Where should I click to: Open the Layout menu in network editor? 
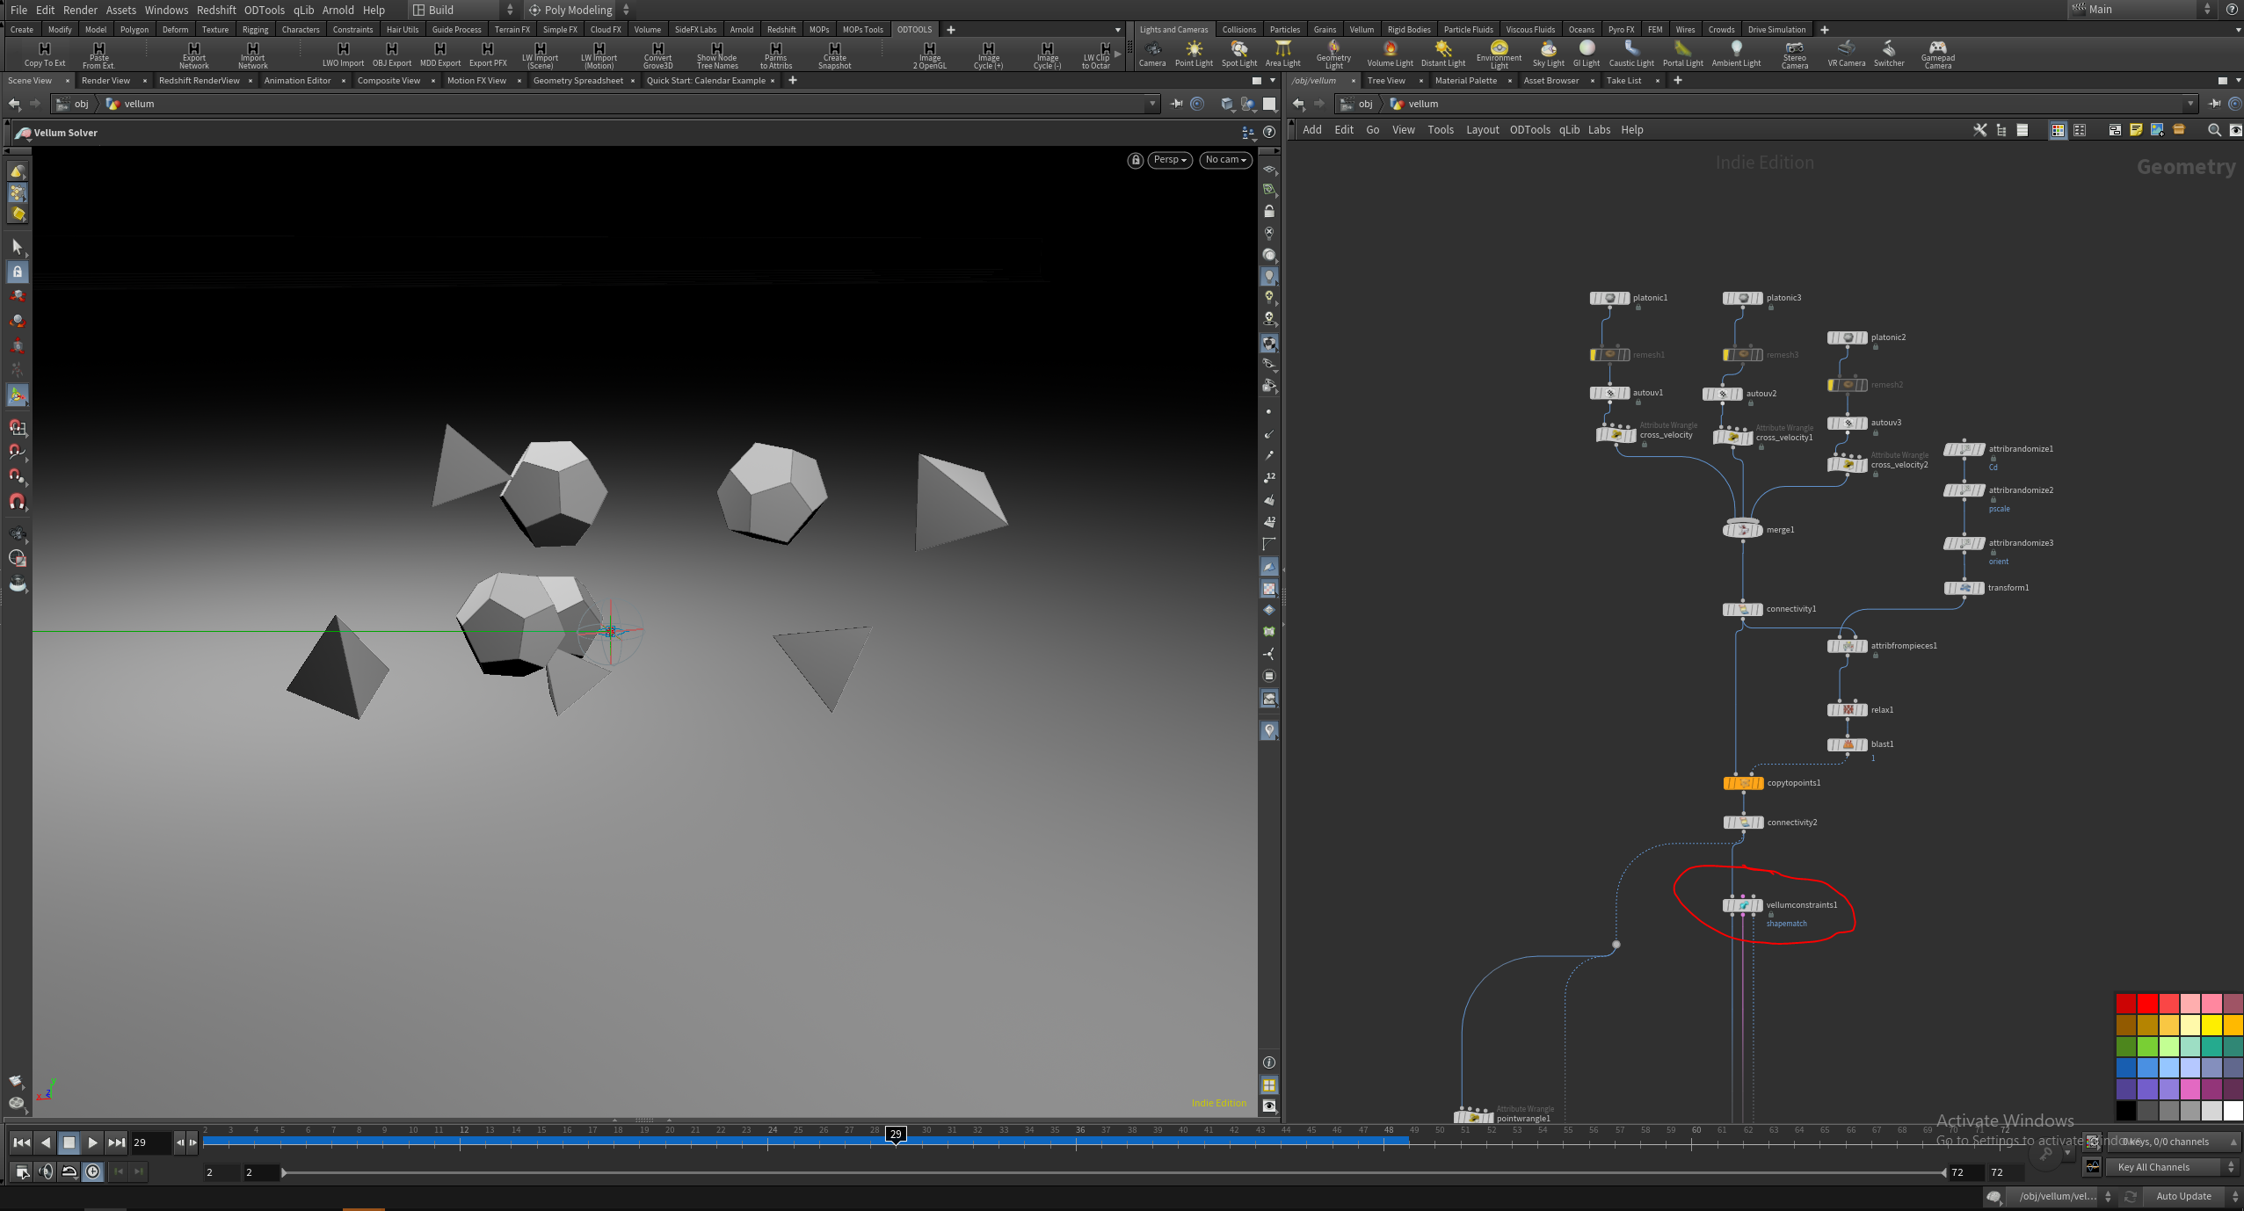[1482, 130]
